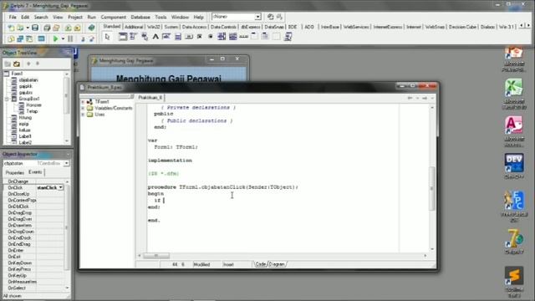Click Add File to Project icon

click(69, 28)
